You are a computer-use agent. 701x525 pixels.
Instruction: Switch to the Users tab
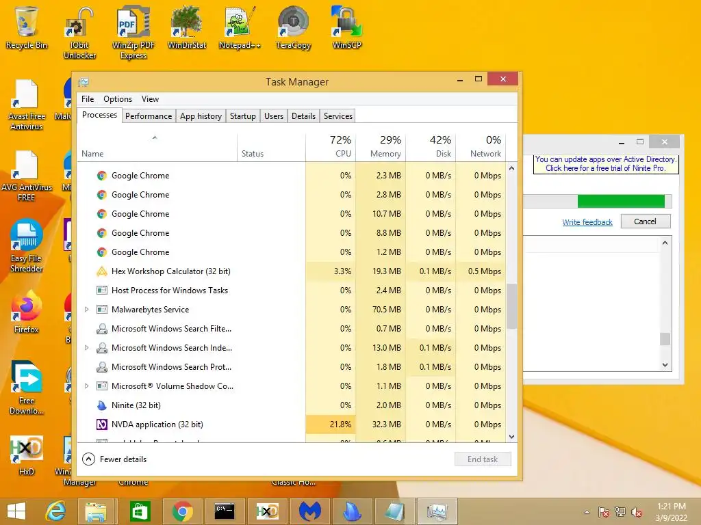[274, 116]
